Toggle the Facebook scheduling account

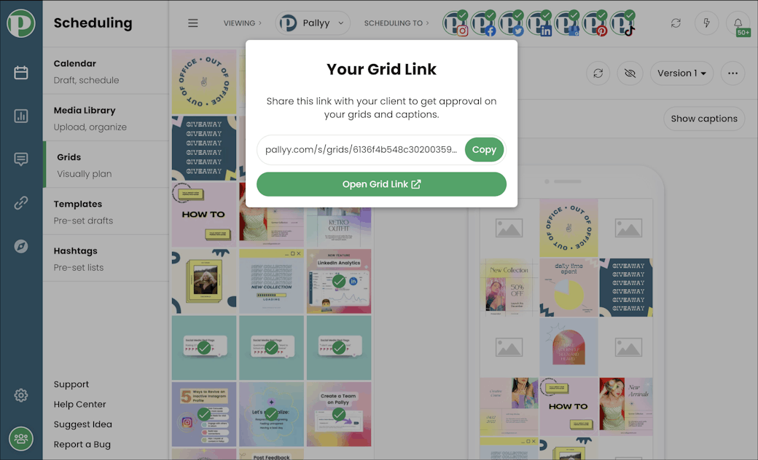[x=484, y=23]
